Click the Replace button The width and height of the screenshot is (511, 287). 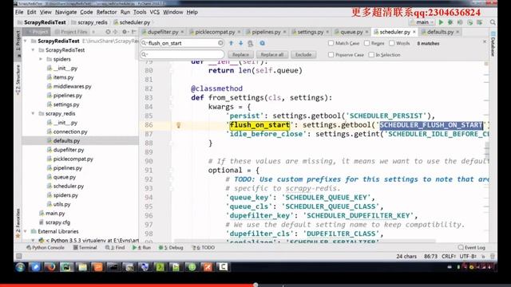pos(240,55)
